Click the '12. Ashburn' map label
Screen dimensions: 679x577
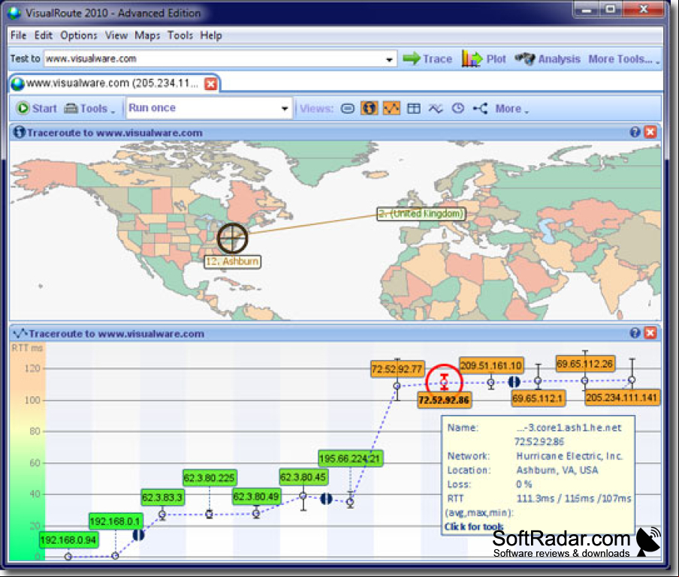tap(233, 262)
